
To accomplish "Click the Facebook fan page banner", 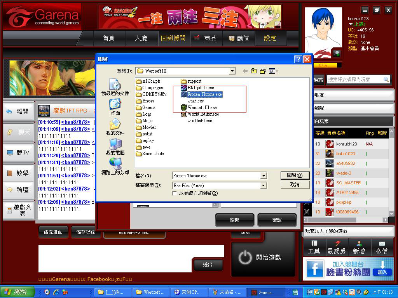I will tap(348, 269).
